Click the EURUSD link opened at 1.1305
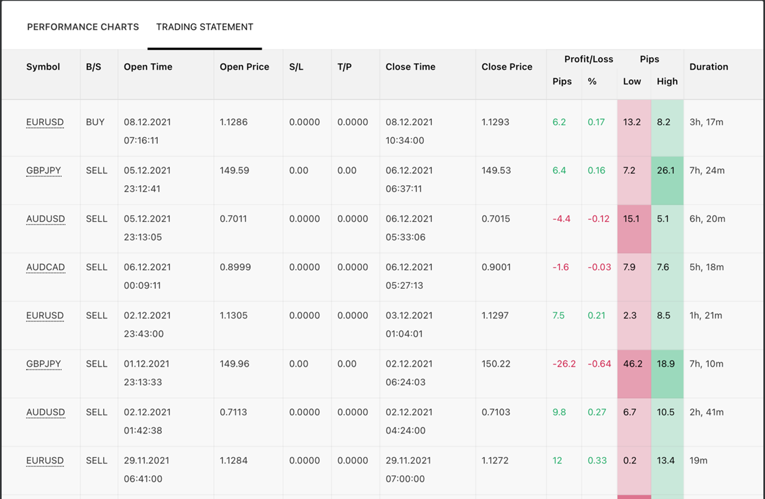Screen dimensions: 765x499 pyautogui.click(x=45, y=316)
